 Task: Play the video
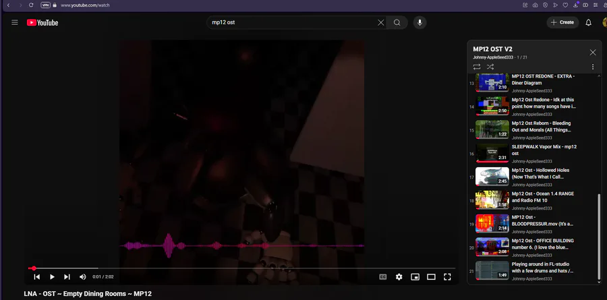click(x=52, y=277)
